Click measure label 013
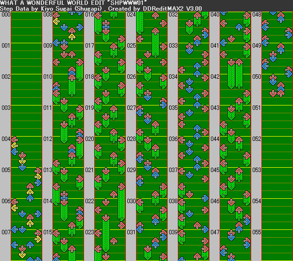This screenshot has width=293, height=261. pyautogui.click(x=48, y=170)
